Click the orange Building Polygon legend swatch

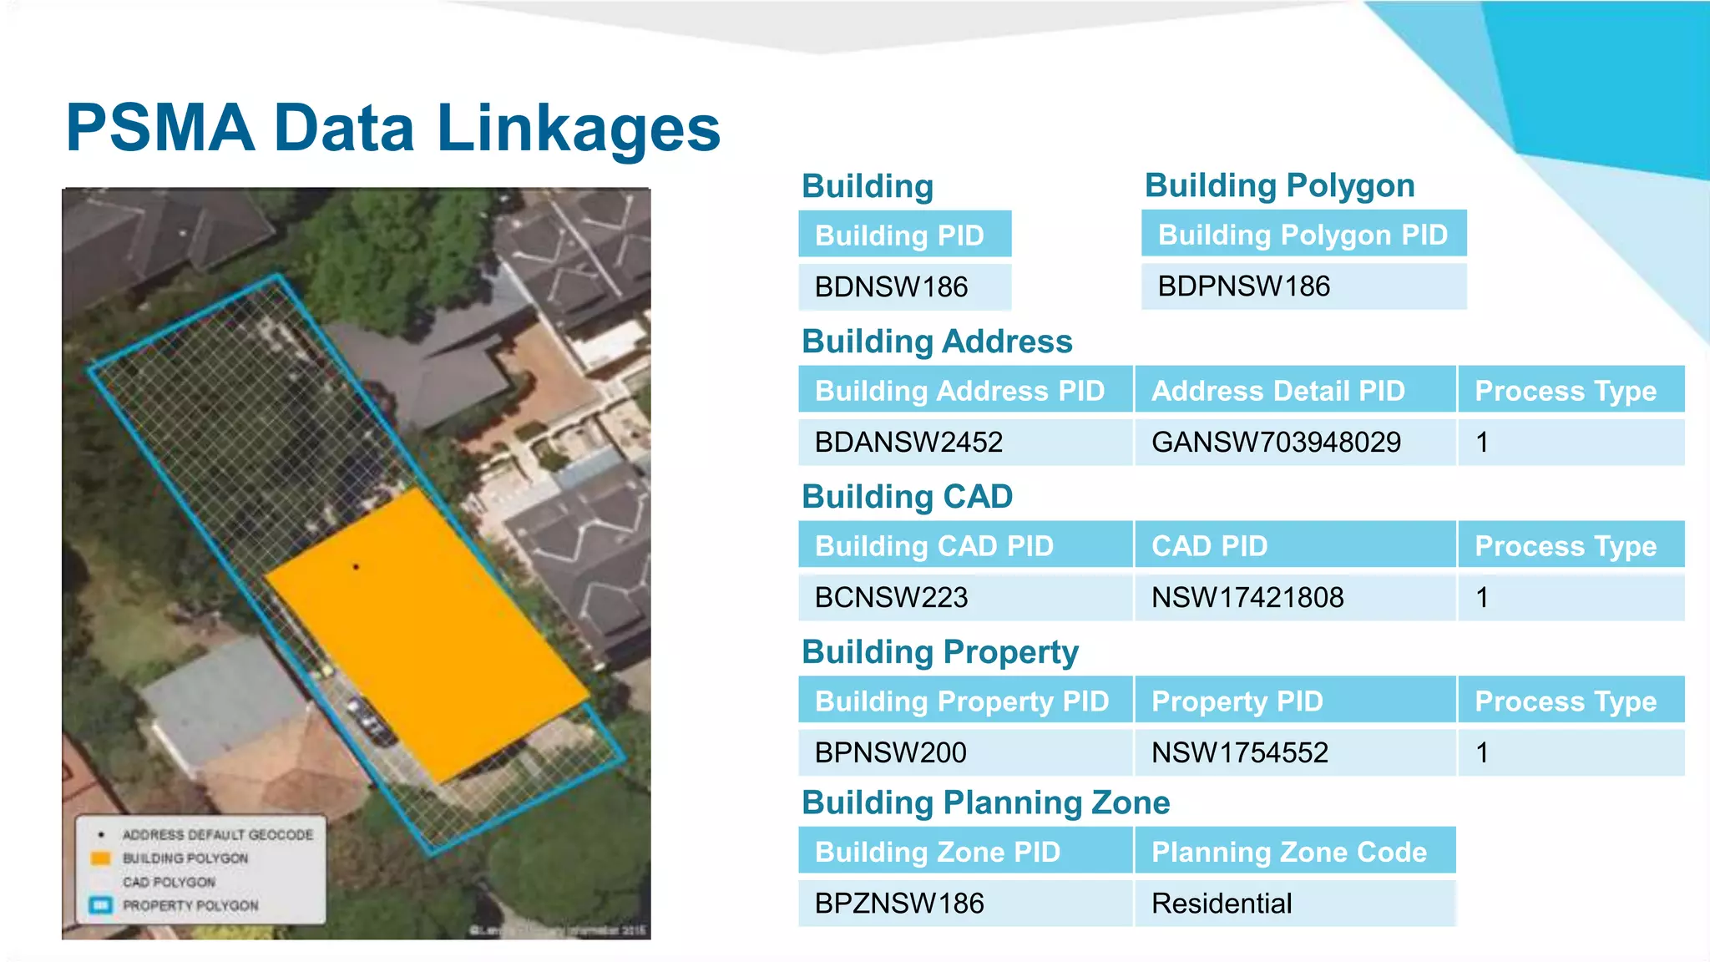[x=101, y=858]
